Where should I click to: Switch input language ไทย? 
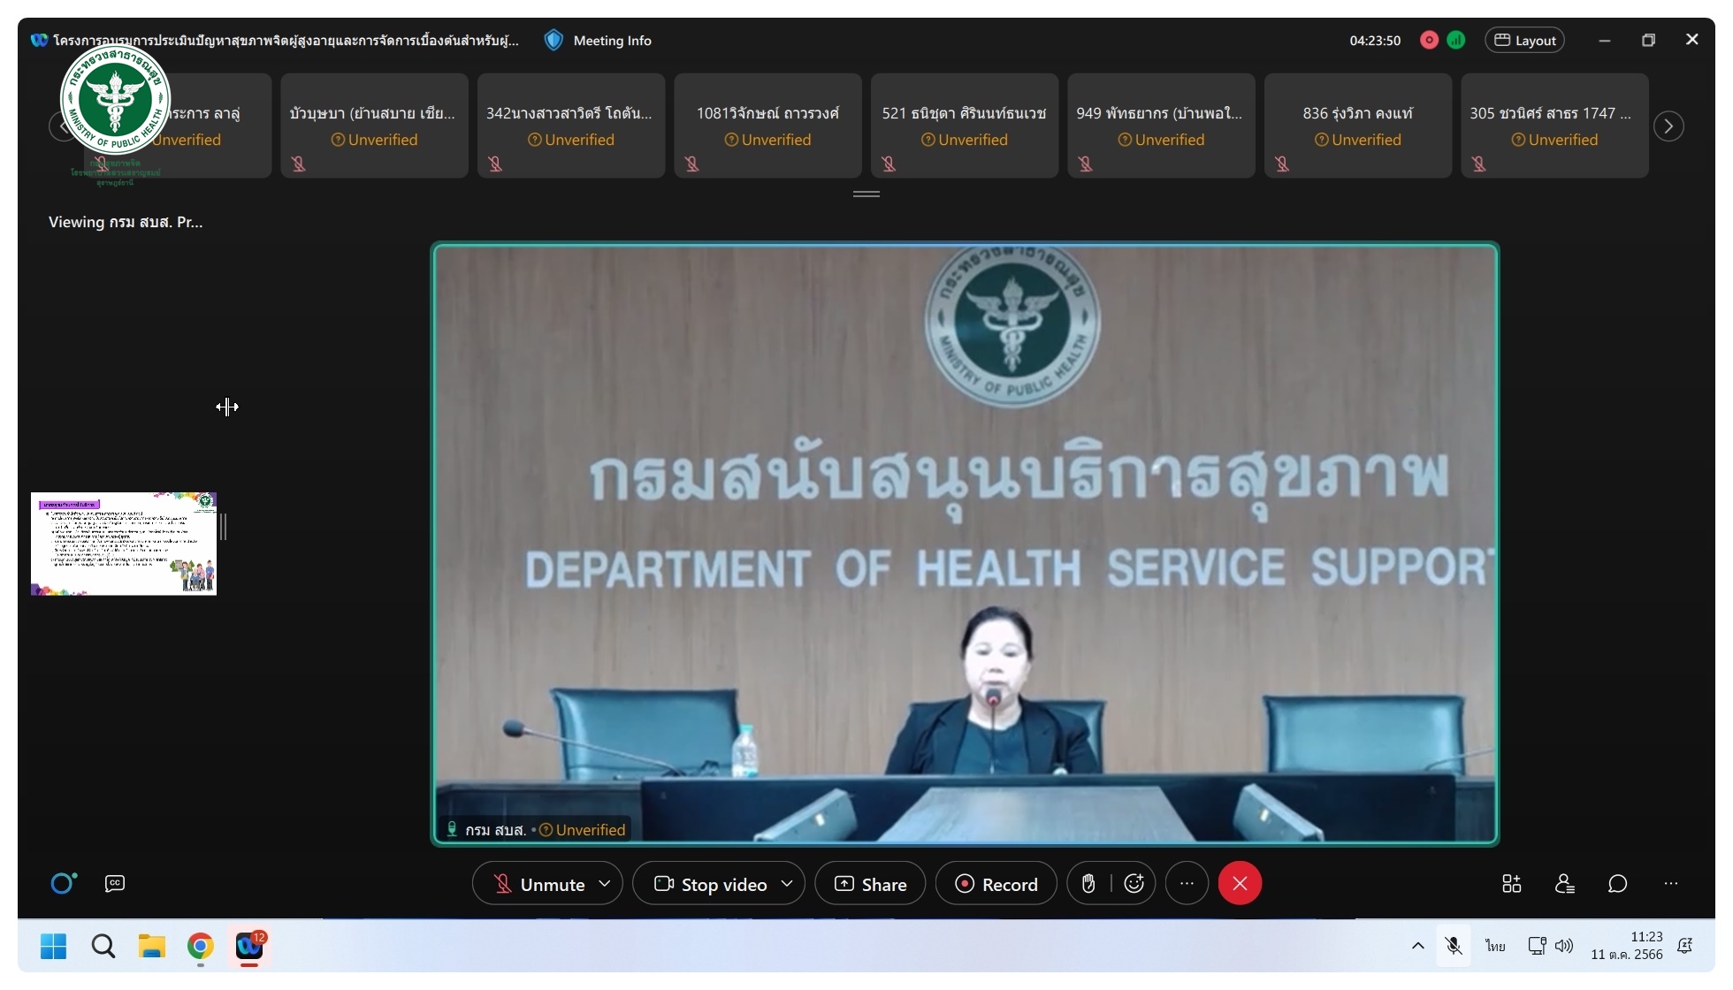(1495, 946)
